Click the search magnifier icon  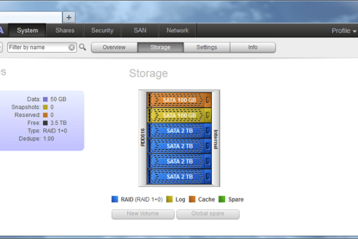(83, 47)
